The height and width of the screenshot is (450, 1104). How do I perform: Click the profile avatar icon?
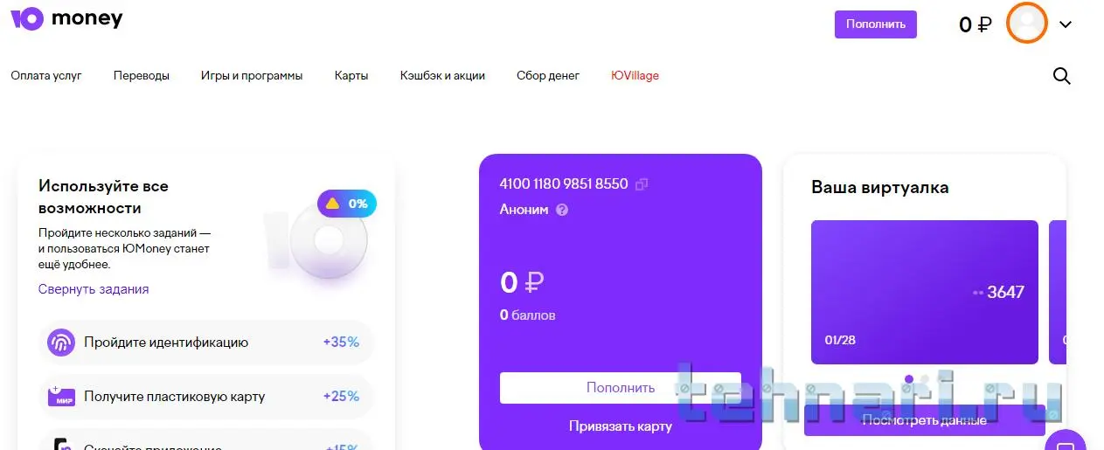[x=1027, y=24]
